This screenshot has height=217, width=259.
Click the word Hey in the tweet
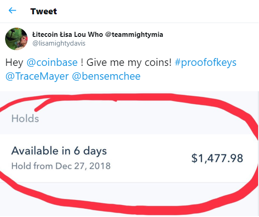click(14, 63)
